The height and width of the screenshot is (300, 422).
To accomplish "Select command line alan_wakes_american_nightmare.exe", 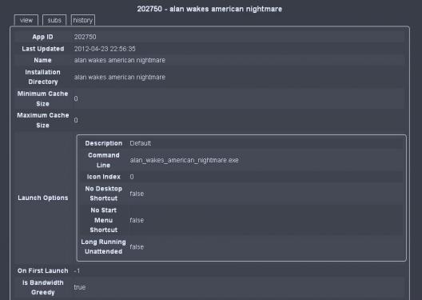I will click(x=184, y=160).
